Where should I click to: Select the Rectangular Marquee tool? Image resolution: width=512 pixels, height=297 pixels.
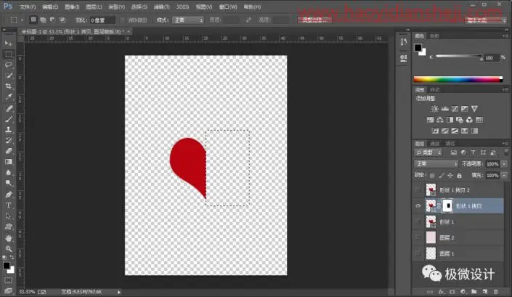[9, 54]
